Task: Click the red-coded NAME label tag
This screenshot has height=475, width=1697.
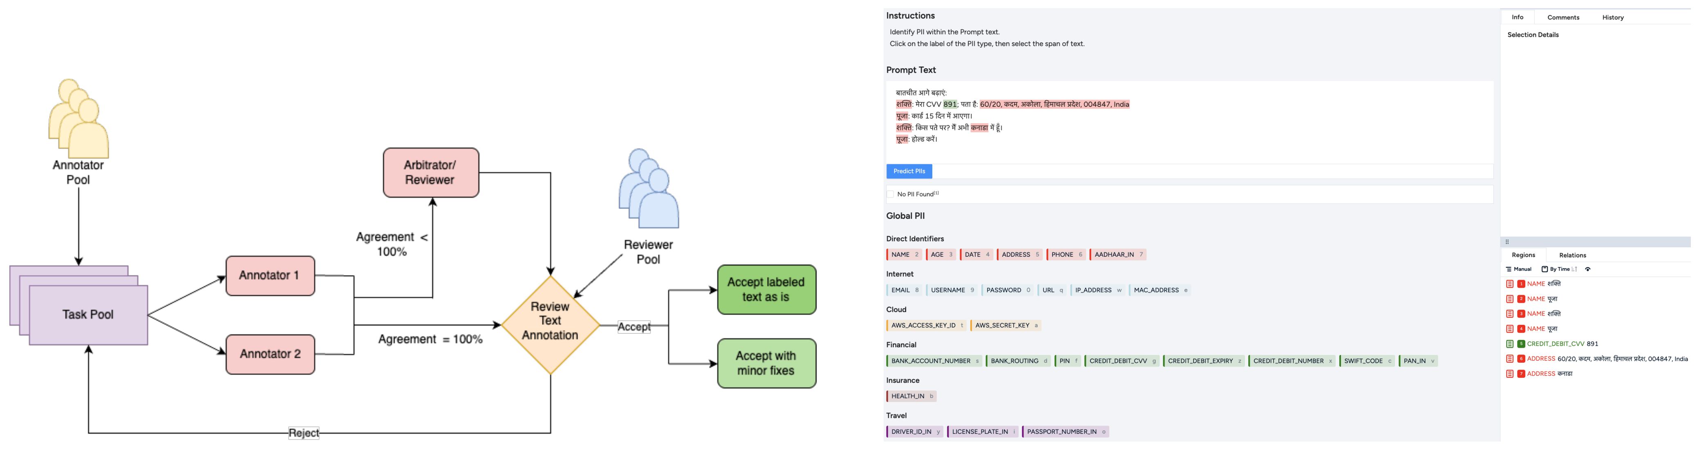Action: (x=904, y=255)
